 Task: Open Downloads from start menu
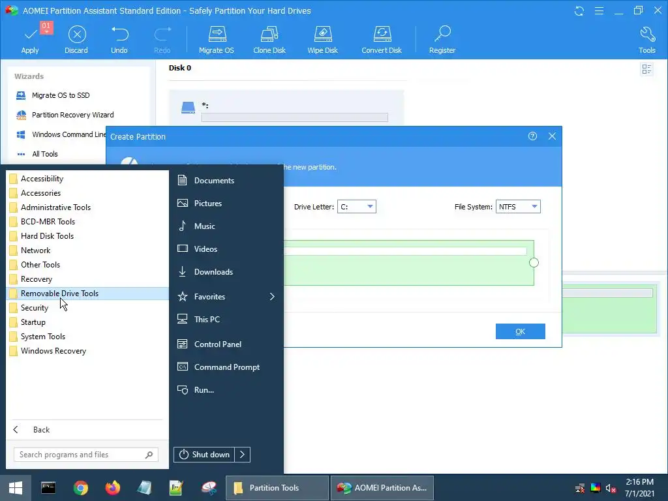pyautogui.click(x=226, y=272)
